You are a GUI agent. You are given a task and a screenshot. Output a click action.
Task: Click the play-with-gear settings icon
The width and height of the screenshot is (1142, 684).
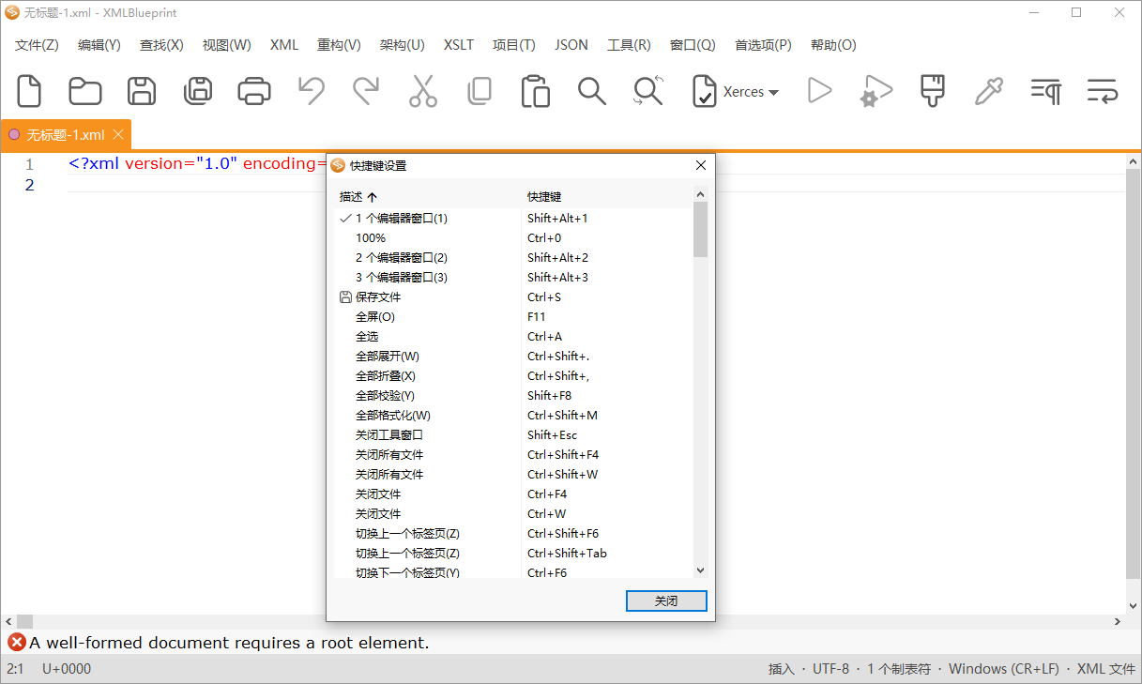click(876, 91)
